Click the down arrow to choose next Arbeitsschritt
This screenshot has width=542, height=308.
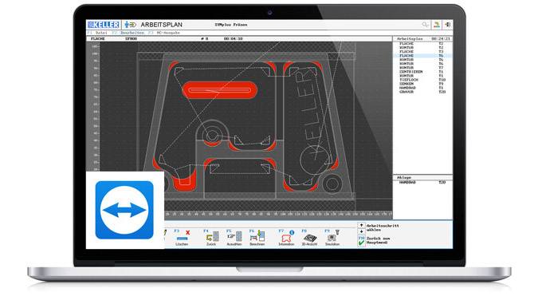point(362,231)
